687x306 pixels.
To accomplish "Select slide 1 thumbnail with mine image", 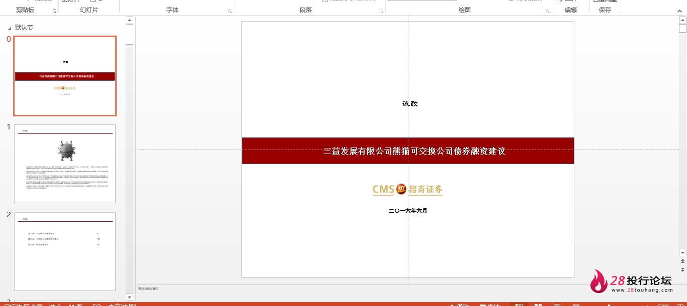I will click(65, 164).
